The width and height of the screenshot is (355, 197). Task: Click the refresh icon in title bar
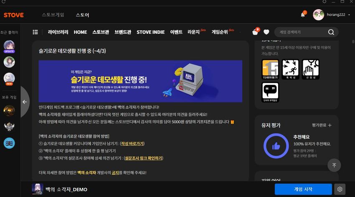4,2
